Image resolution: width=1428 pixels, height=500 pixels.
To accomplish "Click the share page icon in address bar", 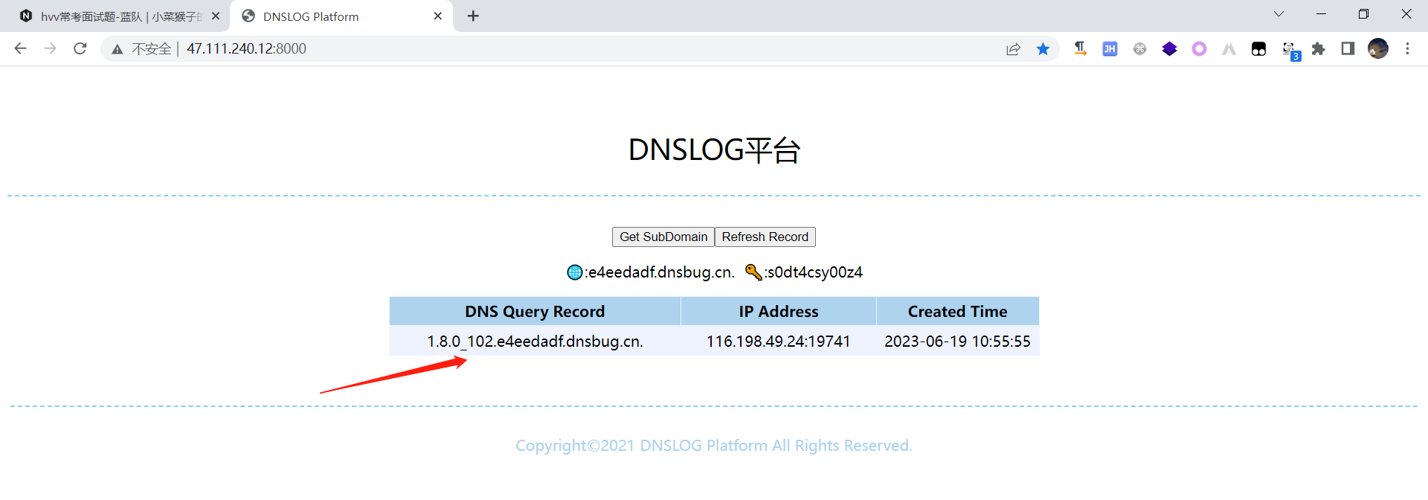I will click(1013, 49).
